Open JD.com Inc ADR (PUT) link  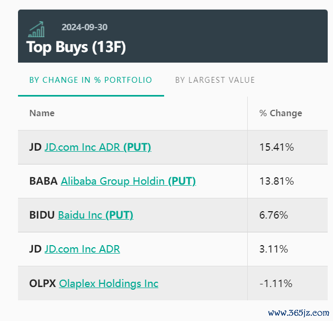tap(98, 148)
